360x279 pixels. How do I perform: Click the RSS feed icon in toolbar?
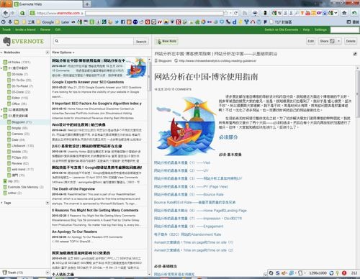click(x=245, y=13)
